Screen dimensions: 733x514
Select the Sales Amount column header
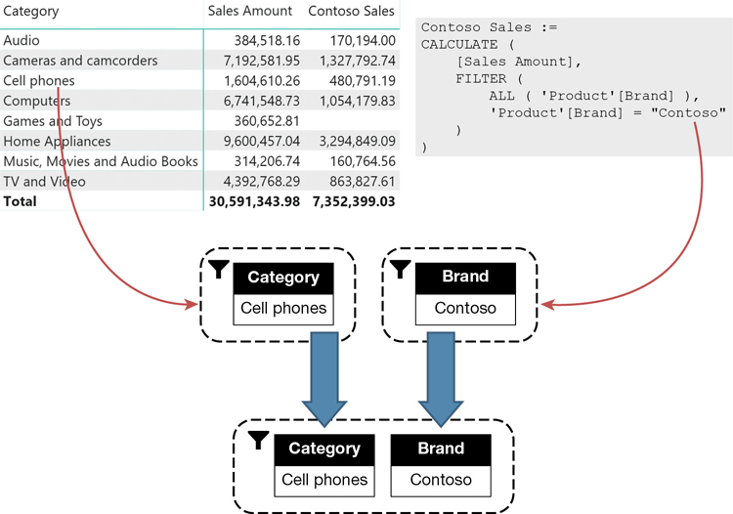(x=250, y=11)
